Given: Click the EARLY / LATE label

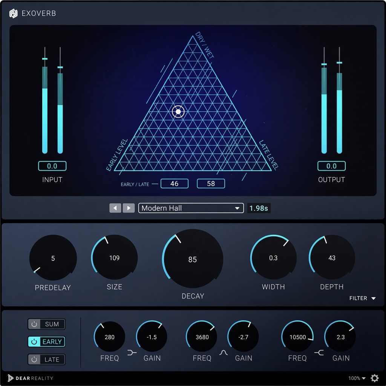Looking at the screenshot, I should (x=135, y=184).
